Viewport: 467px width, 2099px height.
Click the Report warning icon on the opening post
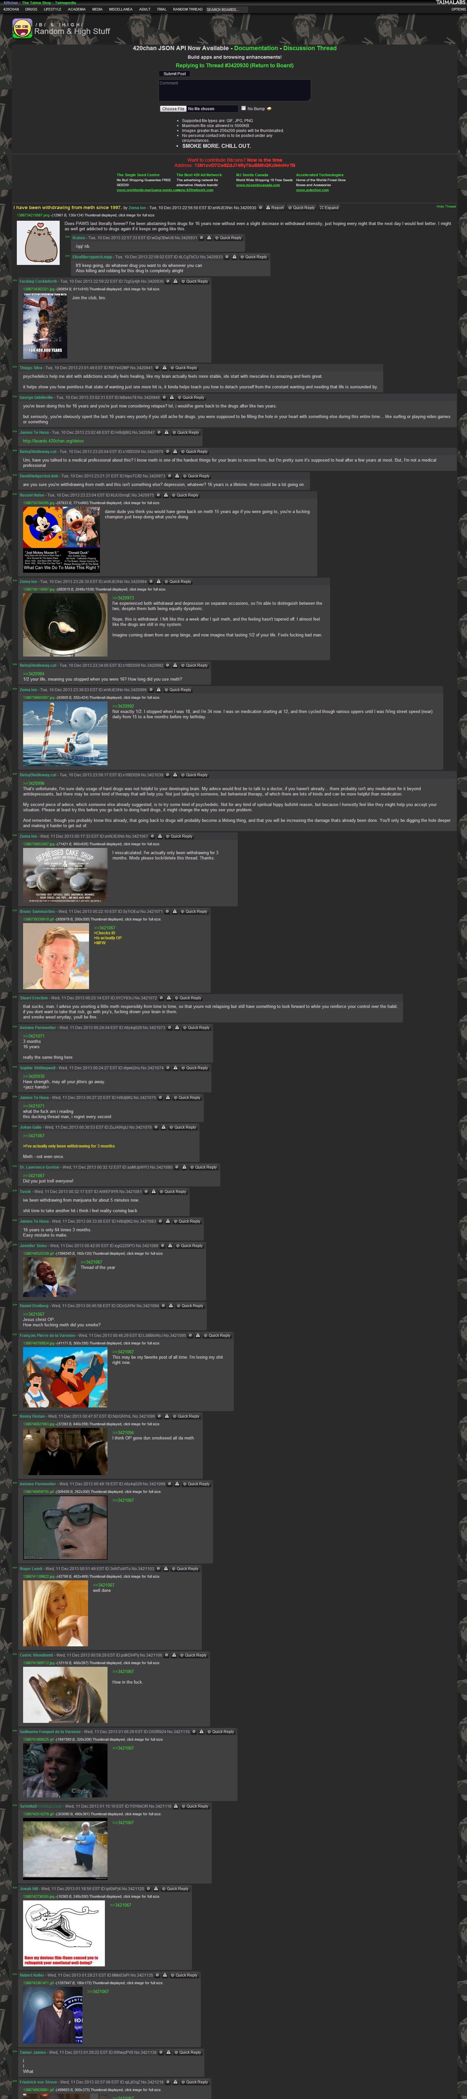coord(268,208)
